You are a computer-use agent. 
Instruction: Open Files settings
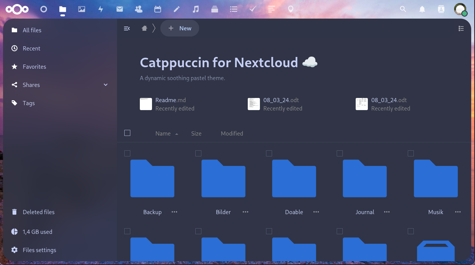click(x=39, y=250)
